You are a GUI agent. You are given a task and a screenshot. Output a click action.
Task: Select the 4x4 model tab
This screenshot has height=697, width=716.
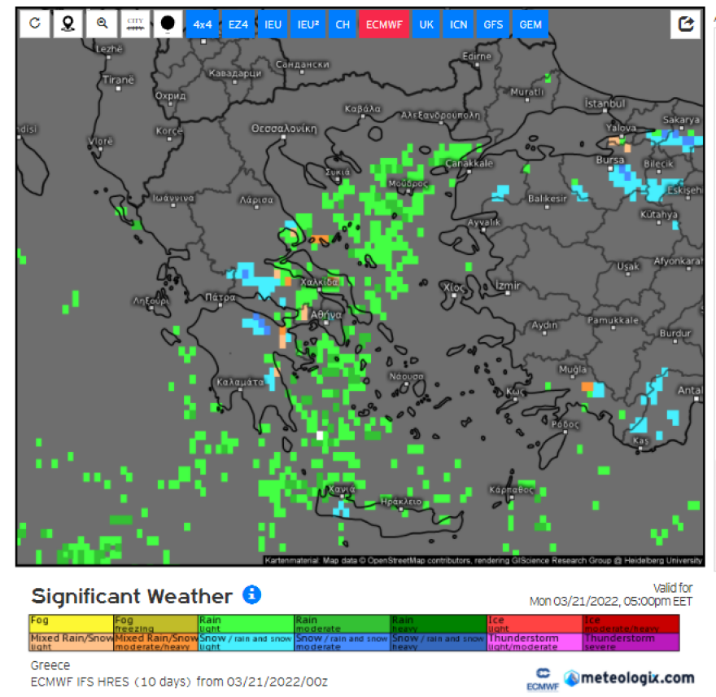[203, 24]
